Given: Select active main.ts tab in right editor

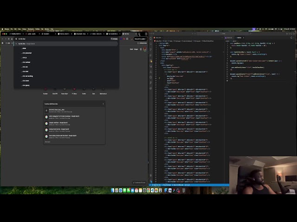Looking at the screenshot, I should (x=239, y=38).
